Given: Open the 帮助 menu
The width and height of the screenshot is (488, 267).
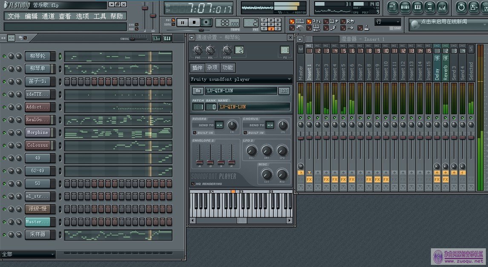Looking at the screenshot, I should [x=117, y=16].
